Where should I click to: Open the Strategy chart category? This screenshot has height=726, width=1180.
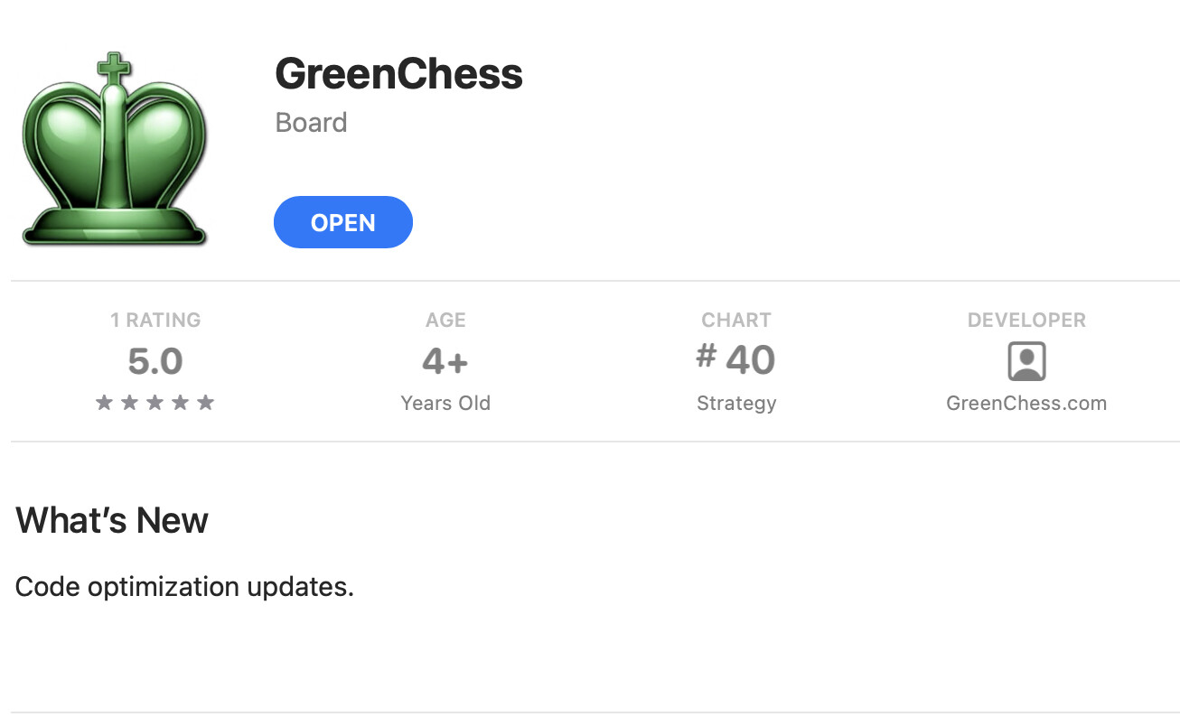pos(736,403)
